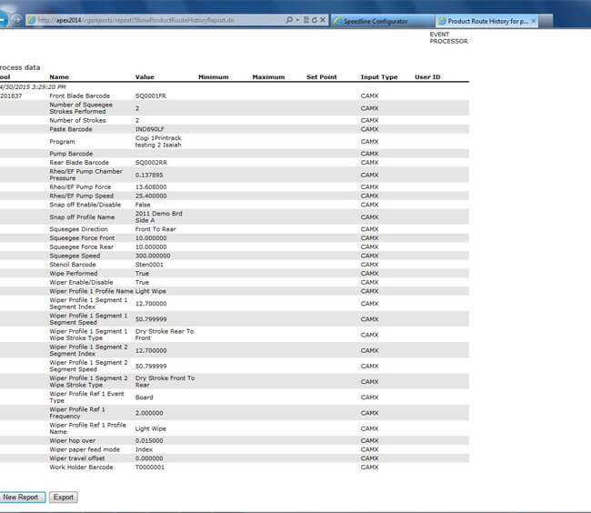Click Number of Squeegee Strokes Performed
This screenshot has height=513, width=591.
81,108
